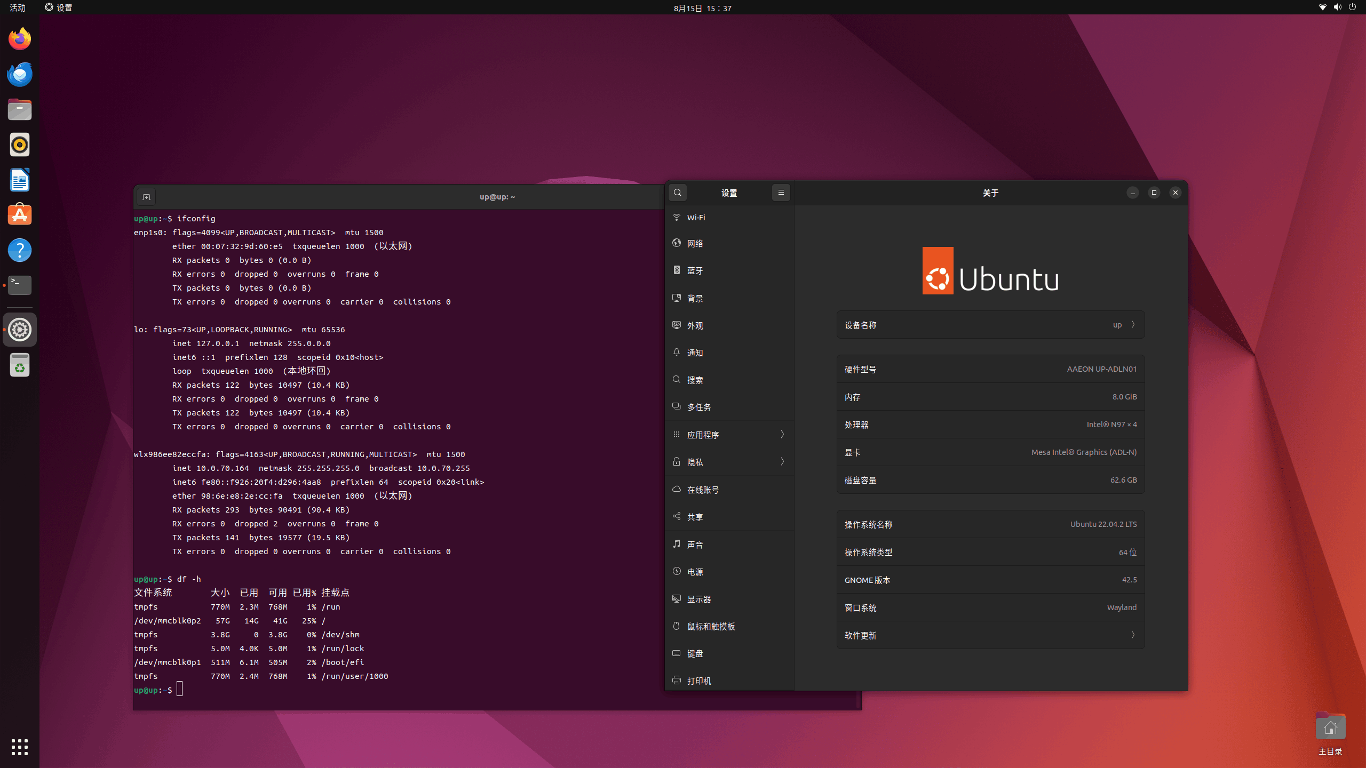This screenshot has height=768, width=1366.
Task: Click the Terminal title up@up: ~
Action: pyautogui.click(x=497, y=197)
